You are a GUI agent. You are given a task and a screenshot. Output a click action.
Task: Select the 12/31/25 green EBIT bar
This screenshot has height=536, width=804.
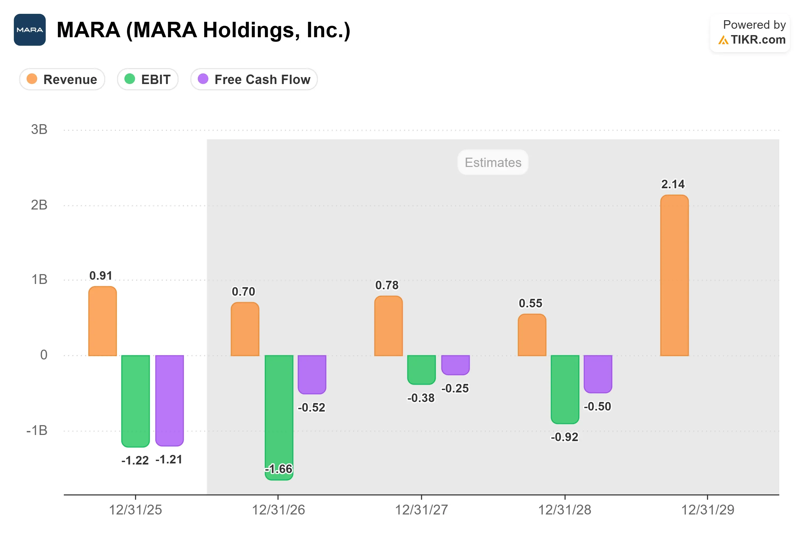pyautogui.click(x=136, y=401)
